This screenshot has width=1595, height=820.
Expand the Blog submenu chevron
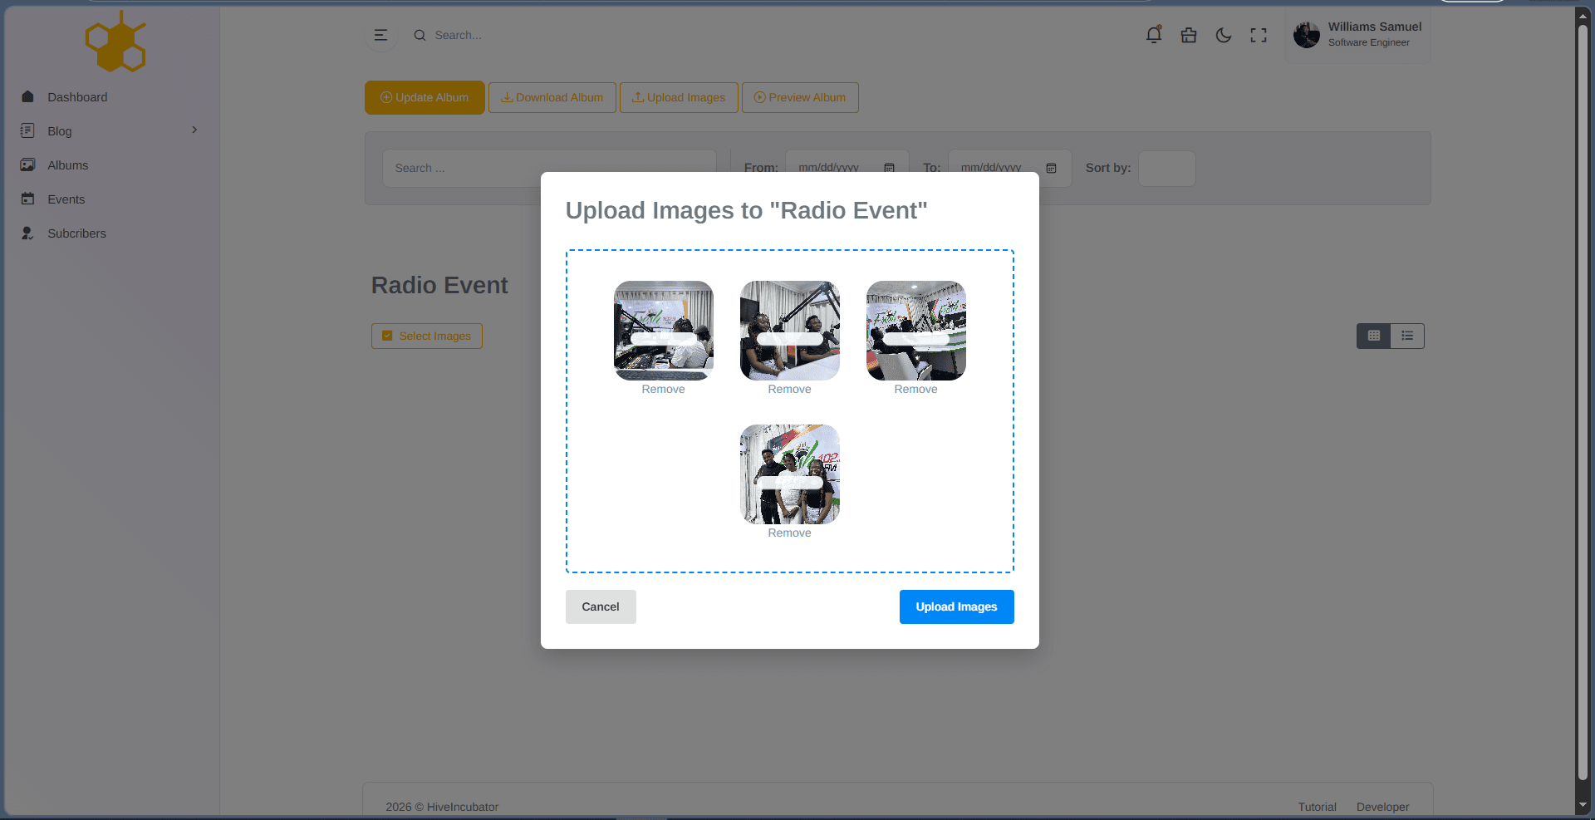194,130
